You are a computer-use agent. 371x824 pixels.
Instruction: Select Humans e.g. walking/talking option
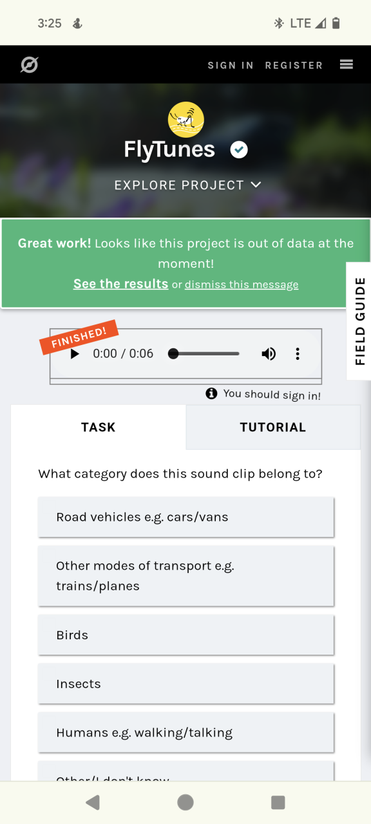(x=186, y=733)
